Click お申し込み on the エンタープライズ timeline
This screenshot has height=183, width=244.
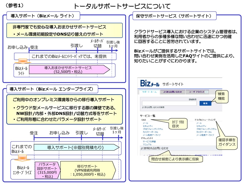tap(59, 133)
